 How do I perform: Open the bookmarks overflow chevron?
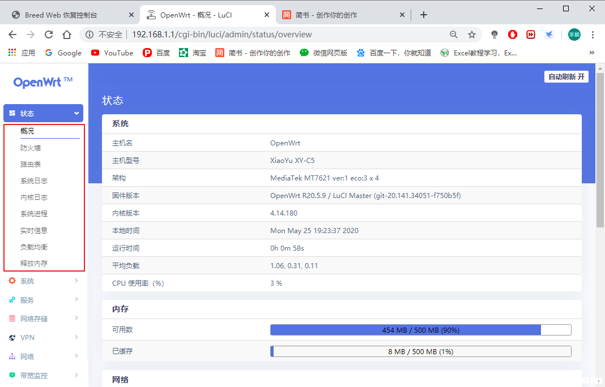[591, 53]
